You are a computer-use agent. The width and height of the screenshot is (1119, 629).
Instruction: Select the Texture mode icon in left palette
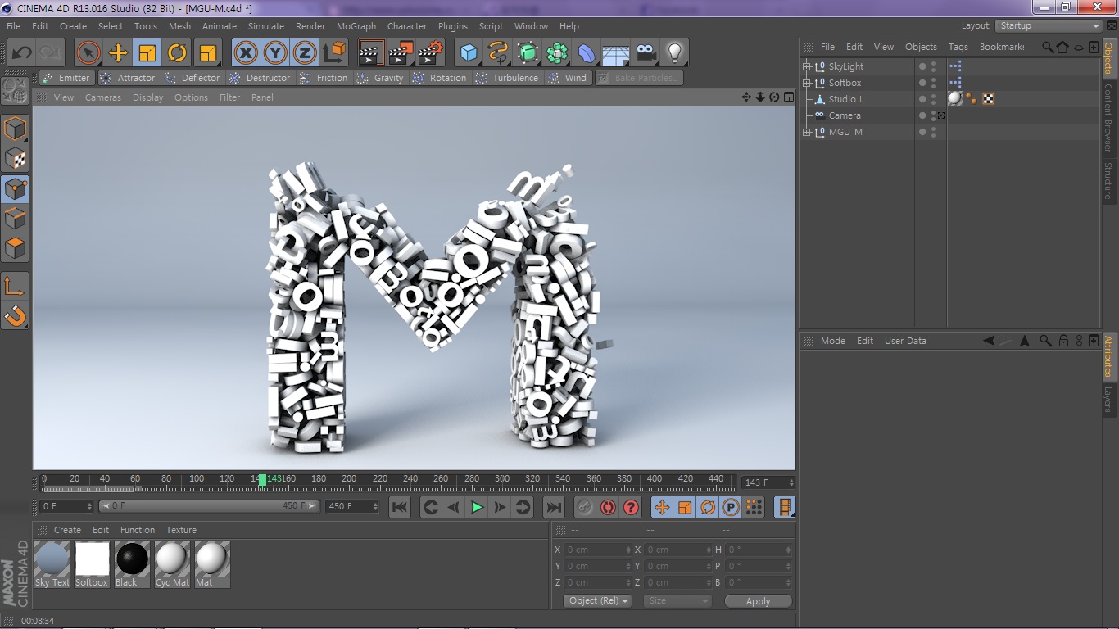(16, 158)
